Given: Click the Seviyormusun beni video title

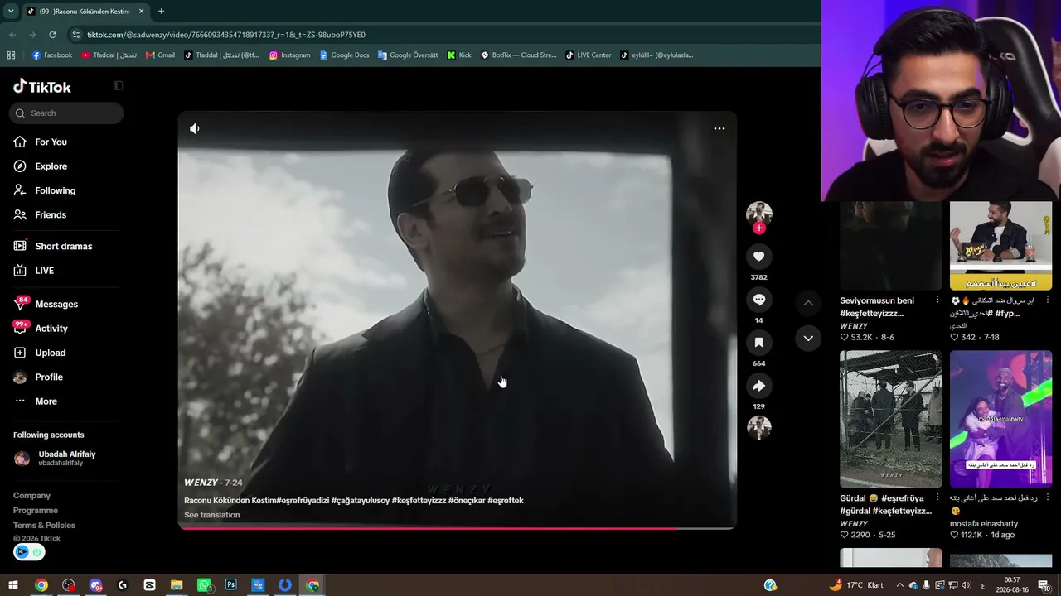Looking at the screenshot, I should pyautogui.click(x=877, y=307).
